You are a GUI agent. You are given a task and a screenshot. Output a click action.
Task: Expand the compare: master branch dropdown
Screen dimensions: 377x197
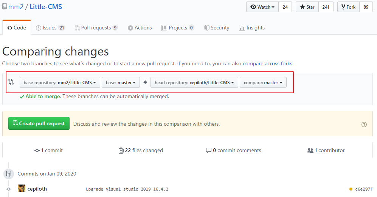tap(263, 82)
